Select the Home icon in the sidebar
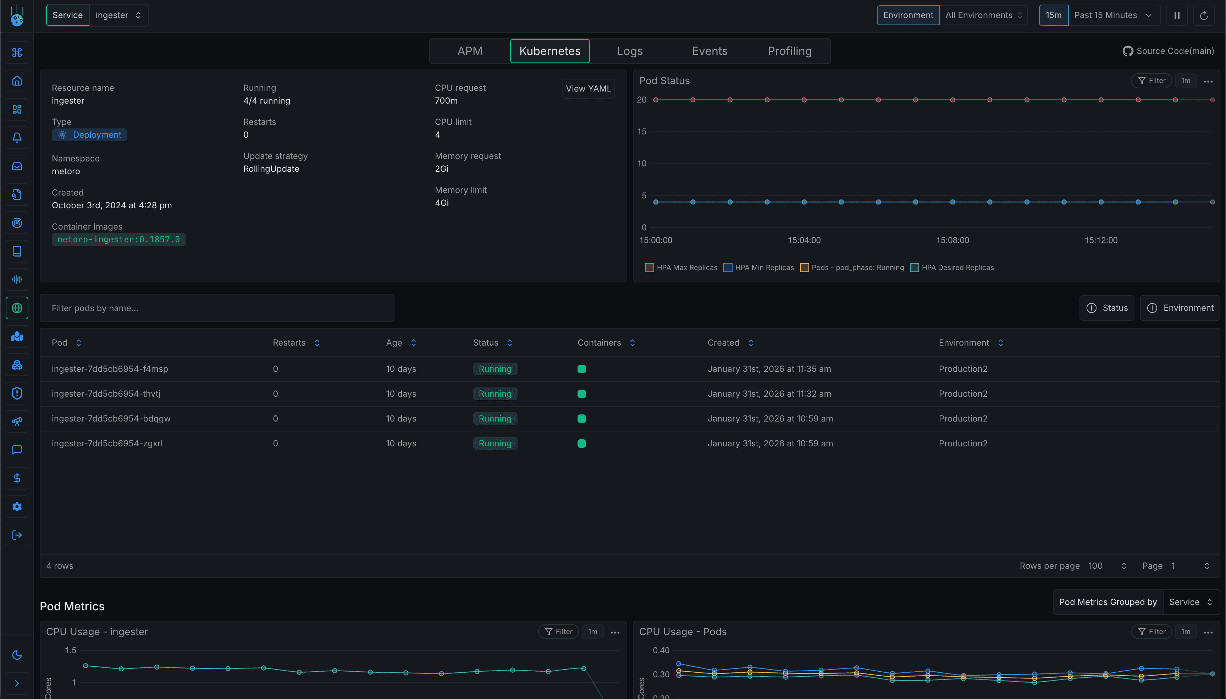 (17, 81)
